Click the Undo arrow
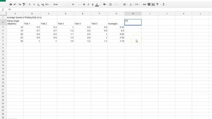212x119 pixels. coord(15,4)
